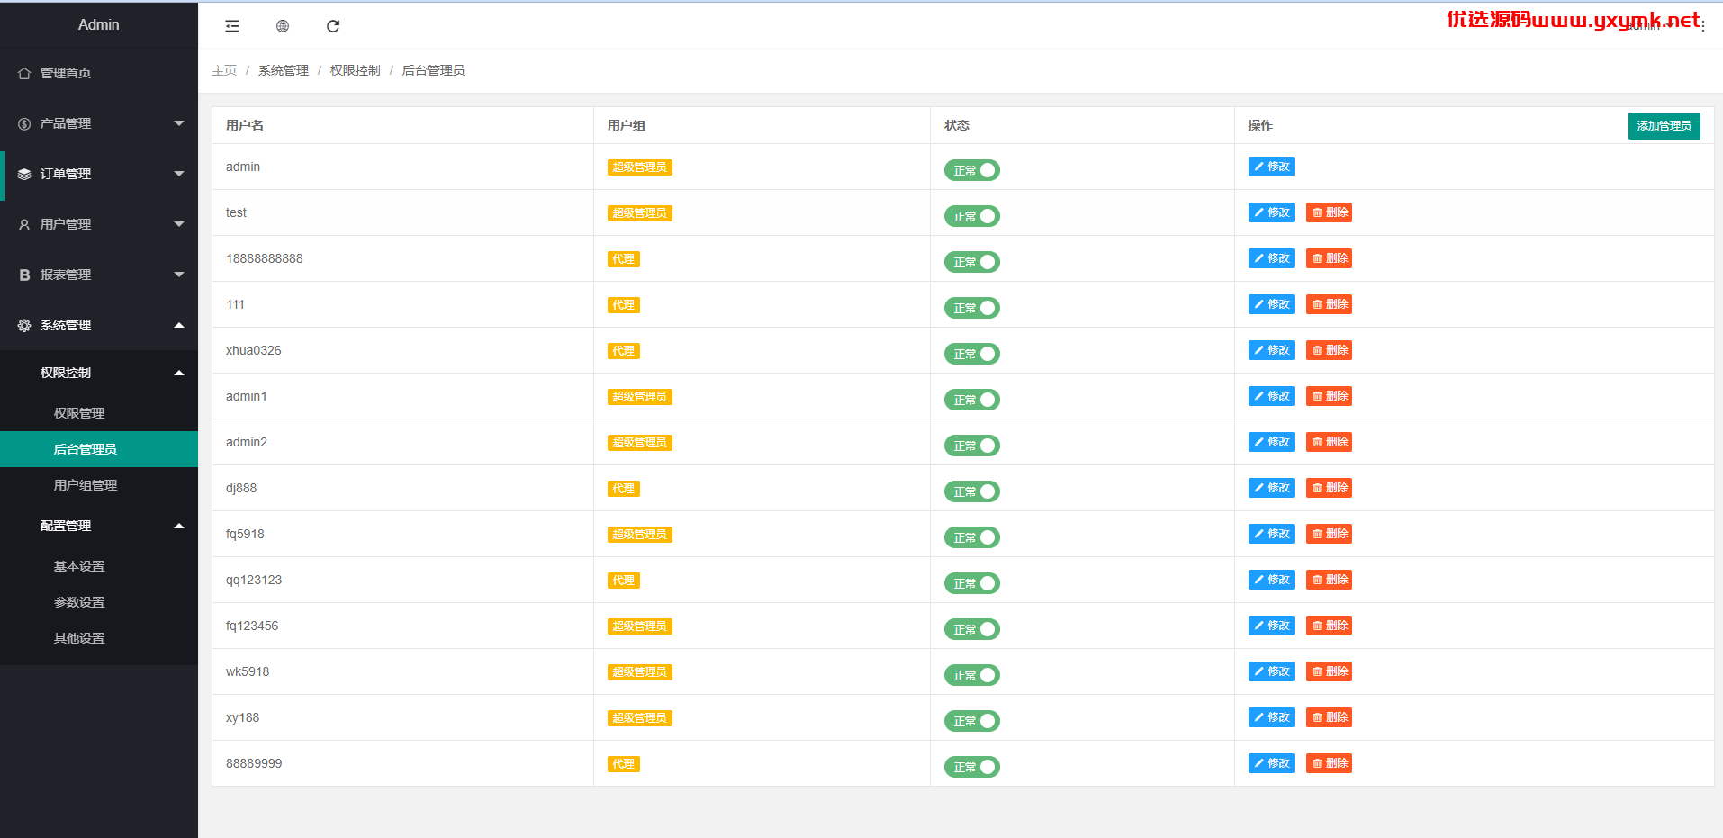Click the person icon beside 用户管理
Viewport: 1723px width, 838px height.
[x=24, y=224]
